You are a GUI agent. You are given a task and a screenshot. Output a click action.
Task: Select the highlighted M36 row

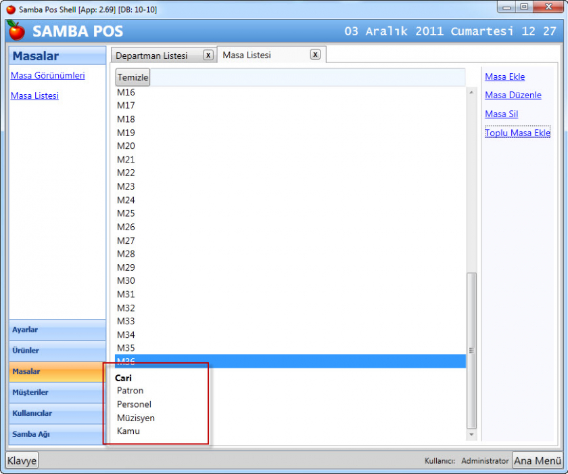pyautogui.click(x=290, y=362)
